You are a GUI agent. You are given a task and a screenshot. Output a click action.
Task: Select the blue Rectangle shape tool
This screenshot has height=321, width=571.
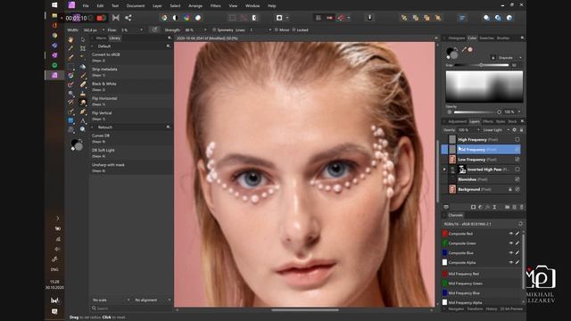[71, 120]
